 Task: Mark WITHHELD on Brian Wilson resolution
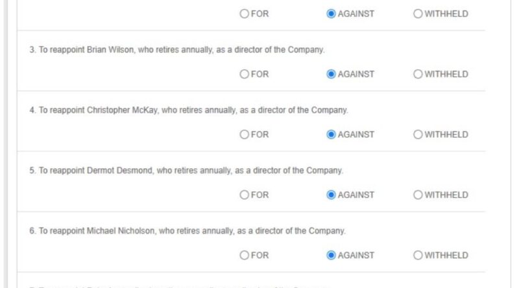(418, 74)
